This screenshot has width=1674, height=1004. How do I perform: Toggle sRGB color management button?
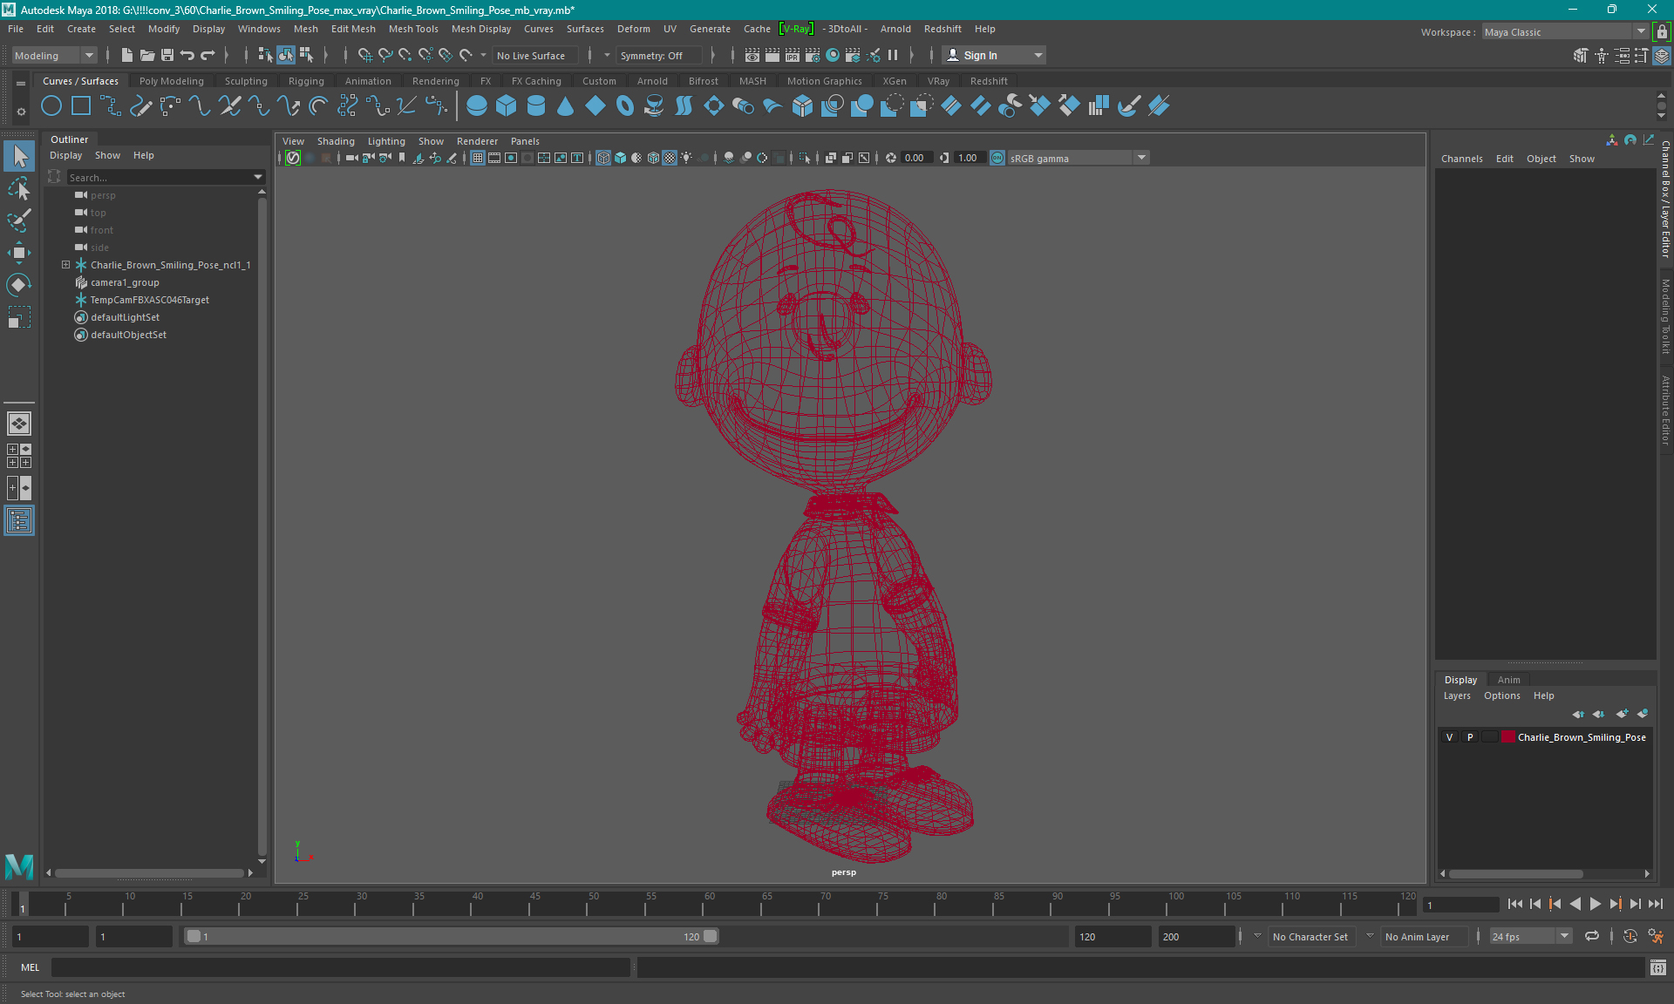(x=997, y=158)
